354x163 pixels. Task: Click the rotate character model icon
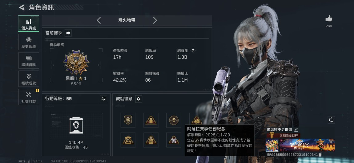click(331, 120)
